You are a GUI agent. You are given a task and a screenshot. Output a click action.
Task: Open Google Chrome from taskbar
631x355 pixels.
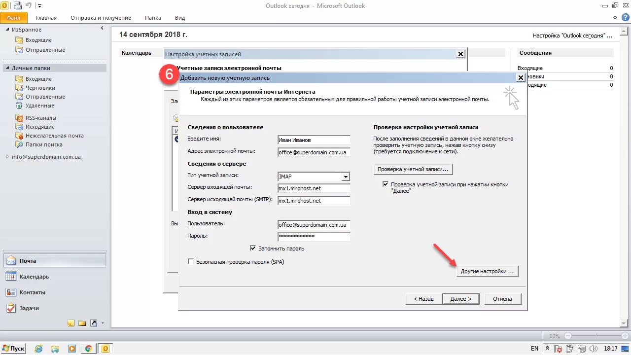coord(88,349)
